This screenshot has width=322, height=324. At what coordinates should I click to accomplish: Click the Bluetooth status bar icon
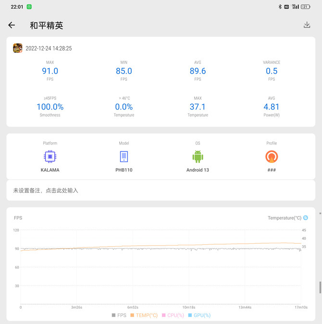click(x=280, y=7)
